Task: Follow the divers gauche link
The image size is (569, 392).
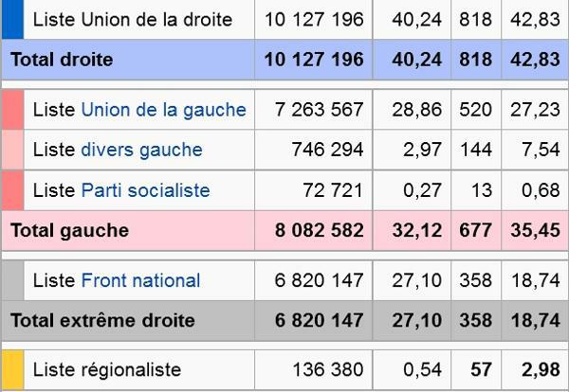Action: point(141,150)
